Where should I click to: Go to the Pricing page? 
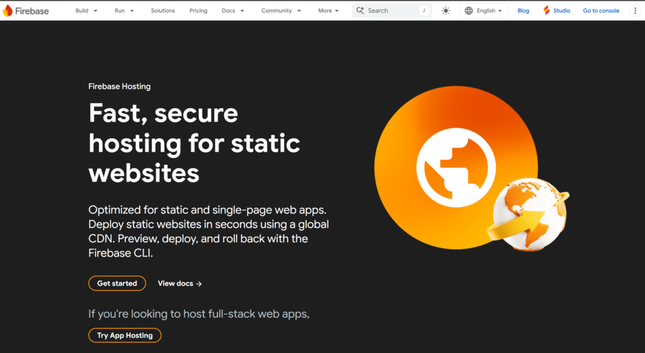tap(198, 11)
